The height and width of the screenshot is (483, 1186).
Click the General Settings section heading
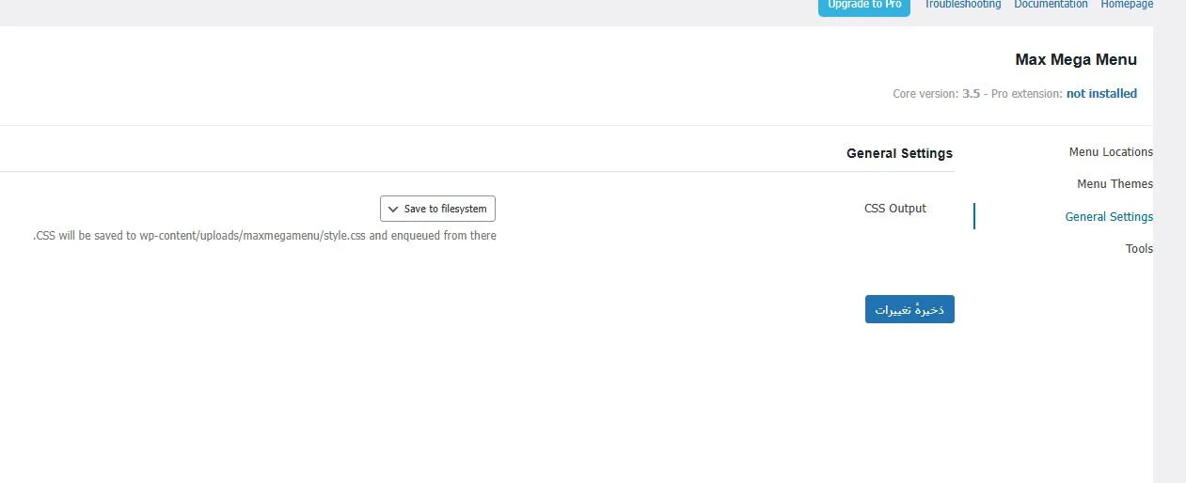coord(899,153)
